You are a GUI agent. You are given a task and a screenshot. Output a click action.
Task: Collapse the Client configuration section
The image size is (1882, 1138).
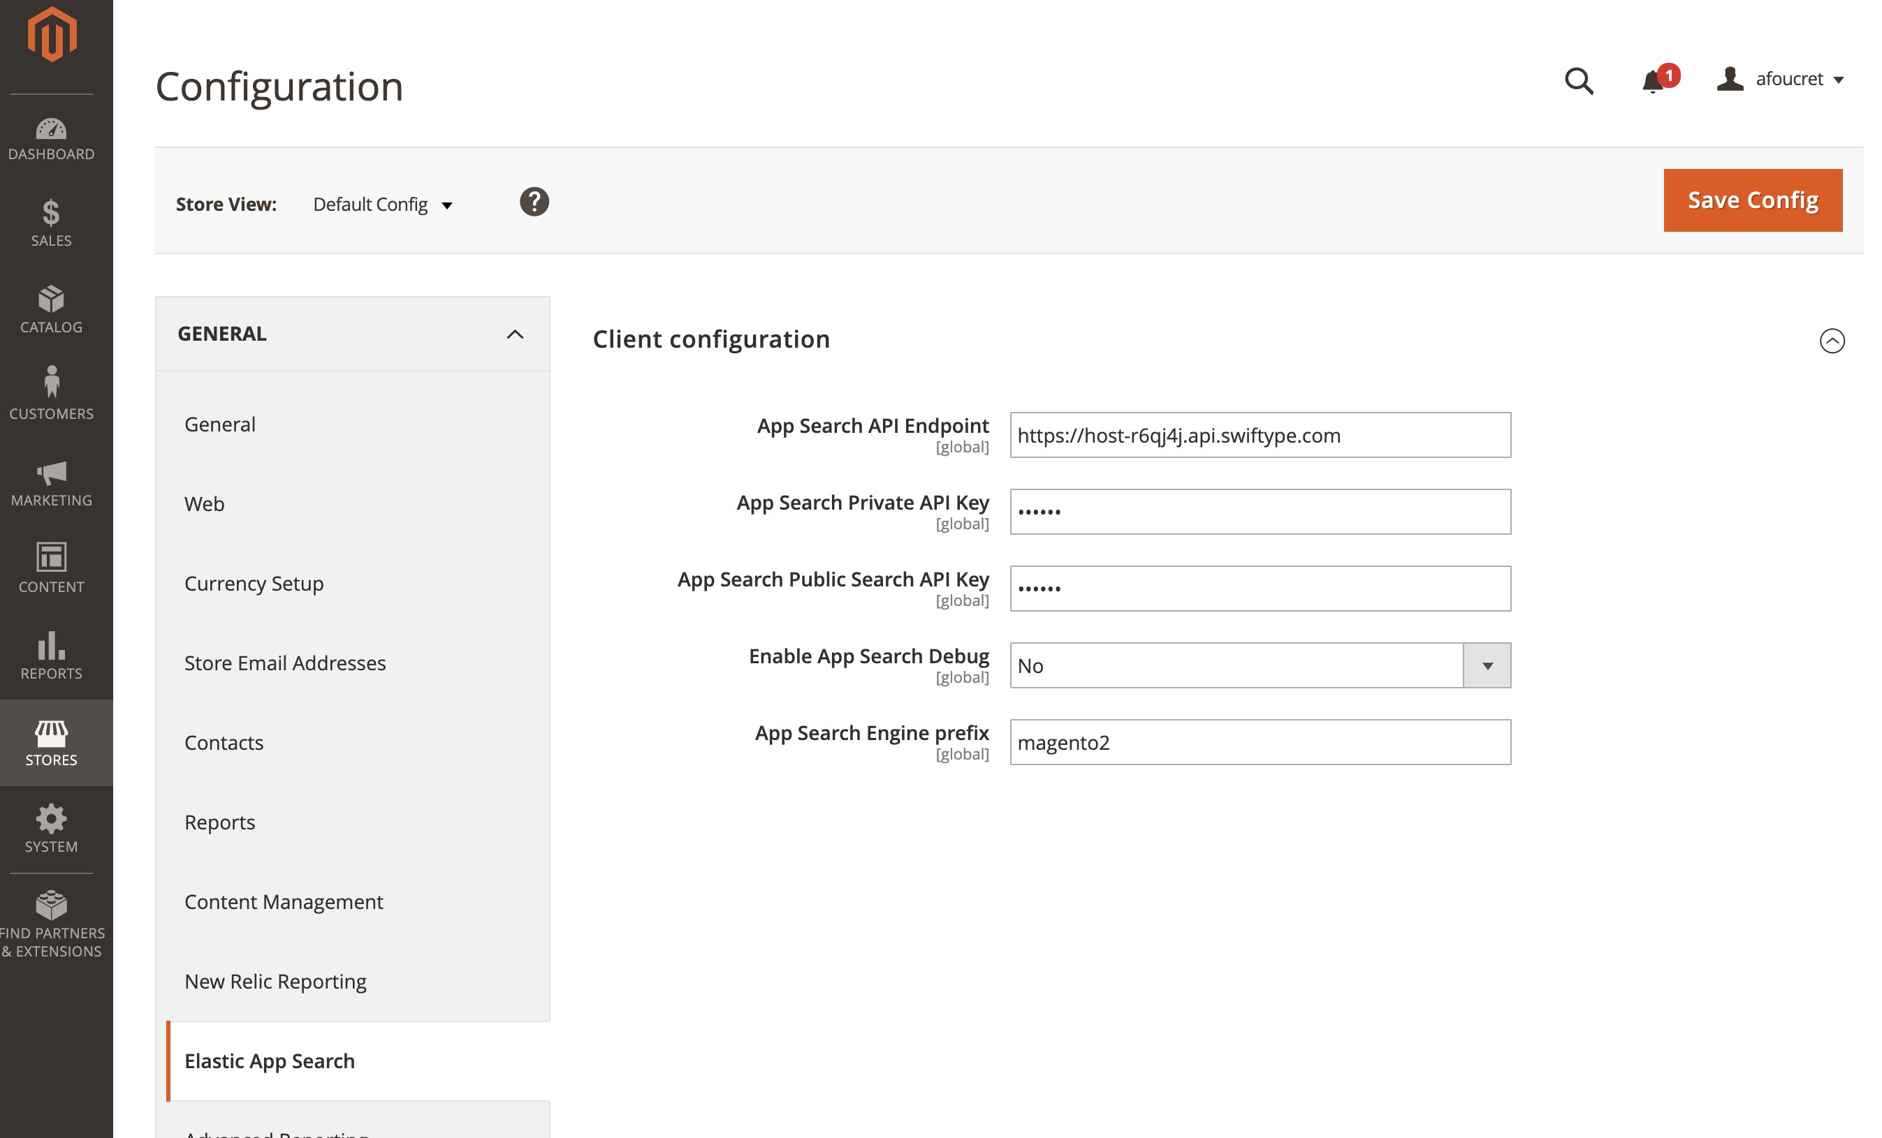pyautogui.click(x=1831, y=341)
